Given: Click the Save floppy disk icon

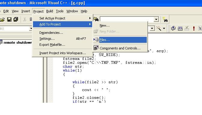Looking at the screenshot, I should click(9, 19).
